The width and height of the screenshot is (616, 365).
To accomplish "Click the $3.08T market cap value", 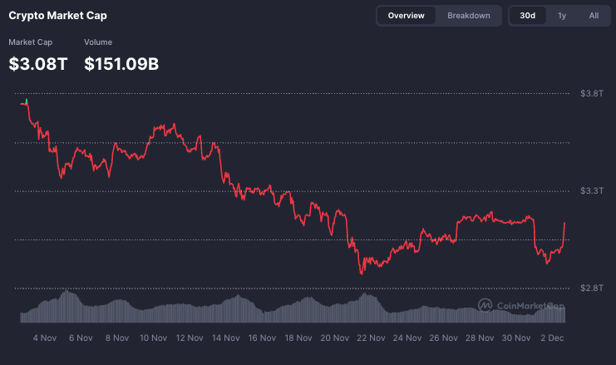I will click(x=38, y=63).
